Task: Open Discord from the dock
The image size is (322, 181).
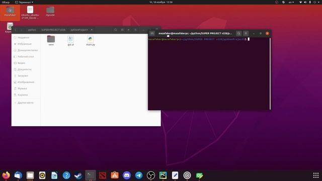Action: (127, 175)
